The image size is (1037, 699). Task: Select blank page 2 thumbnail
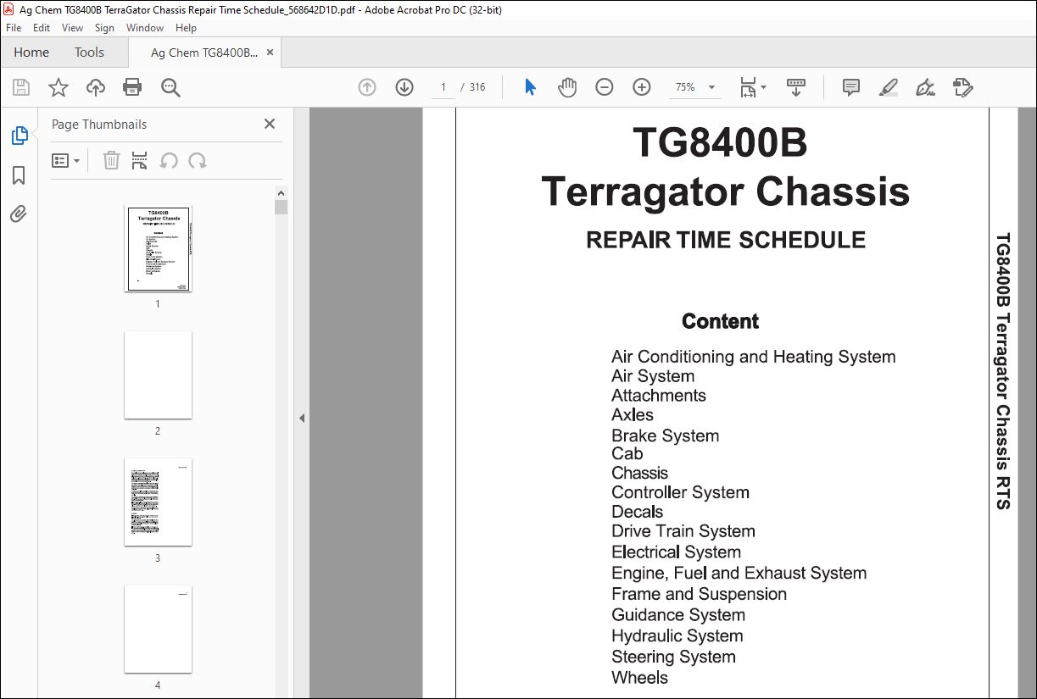158,375
